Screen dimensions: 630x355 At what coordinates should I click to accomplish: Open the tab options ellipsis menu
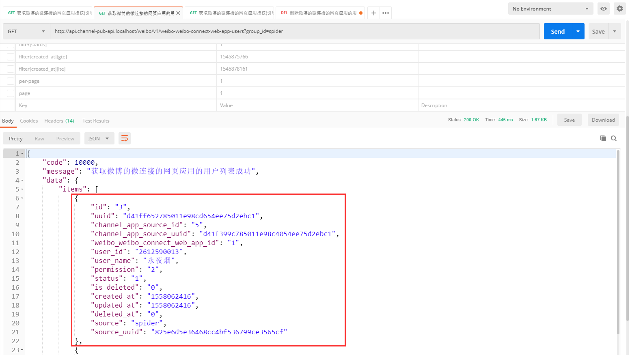pos(386,13)
